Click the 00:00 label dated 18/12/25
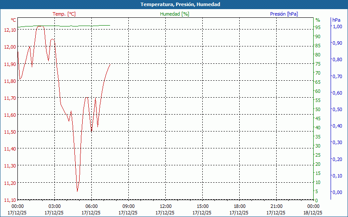348x217 pixels. pos(313,209)
